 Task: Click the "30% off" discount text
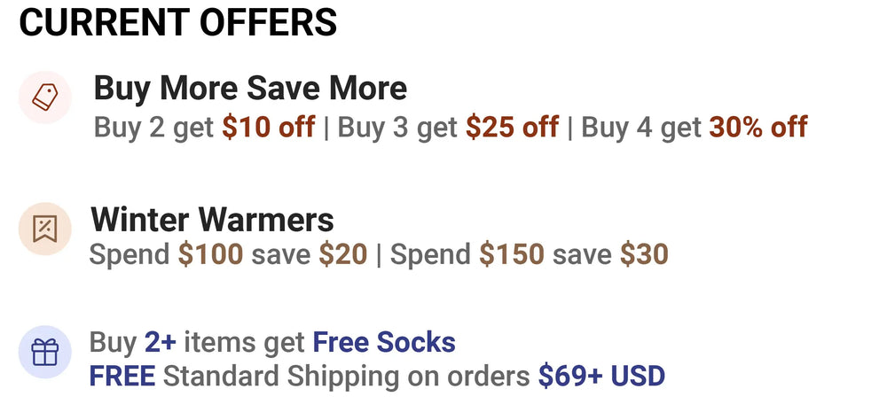point(757,128)
